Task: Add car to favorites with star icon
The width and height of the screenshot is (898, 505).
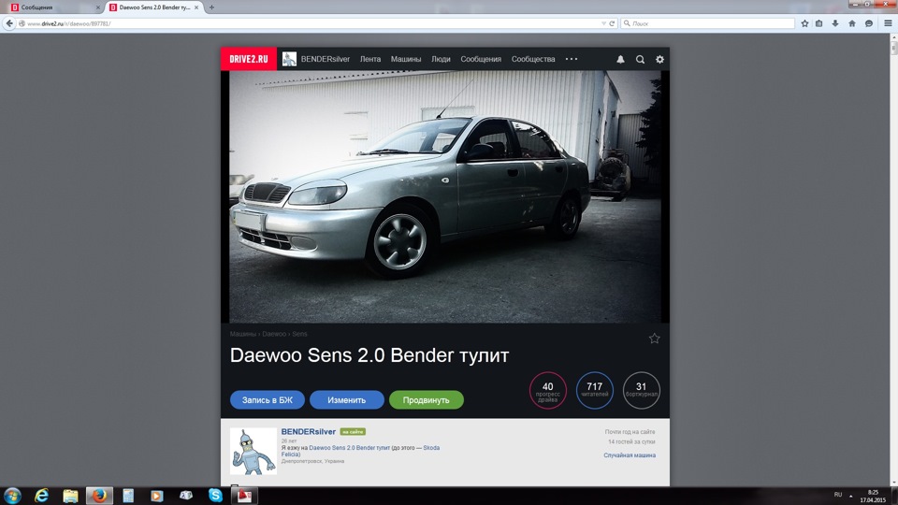Action: click(654, 339)
